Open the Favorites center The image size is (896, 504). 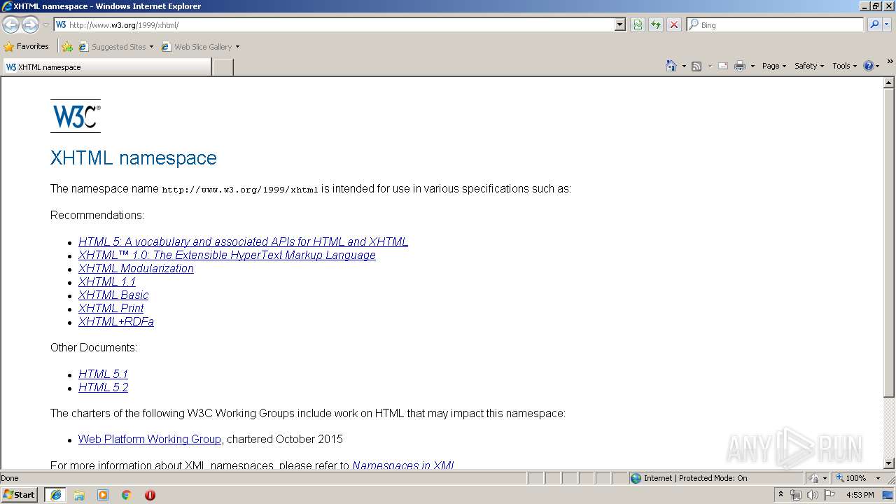click(x=26, y=46)
